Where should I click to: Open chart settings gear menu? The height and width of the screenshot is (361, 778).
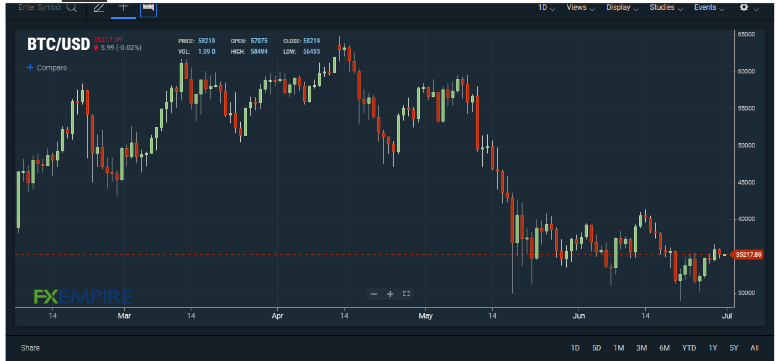pyautogui.click(x=743, y=7)
